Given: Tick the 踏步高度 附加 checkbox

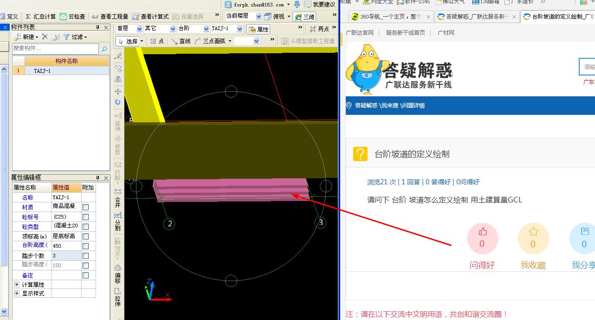Looking at the screenshot, I should pos(85,265).
